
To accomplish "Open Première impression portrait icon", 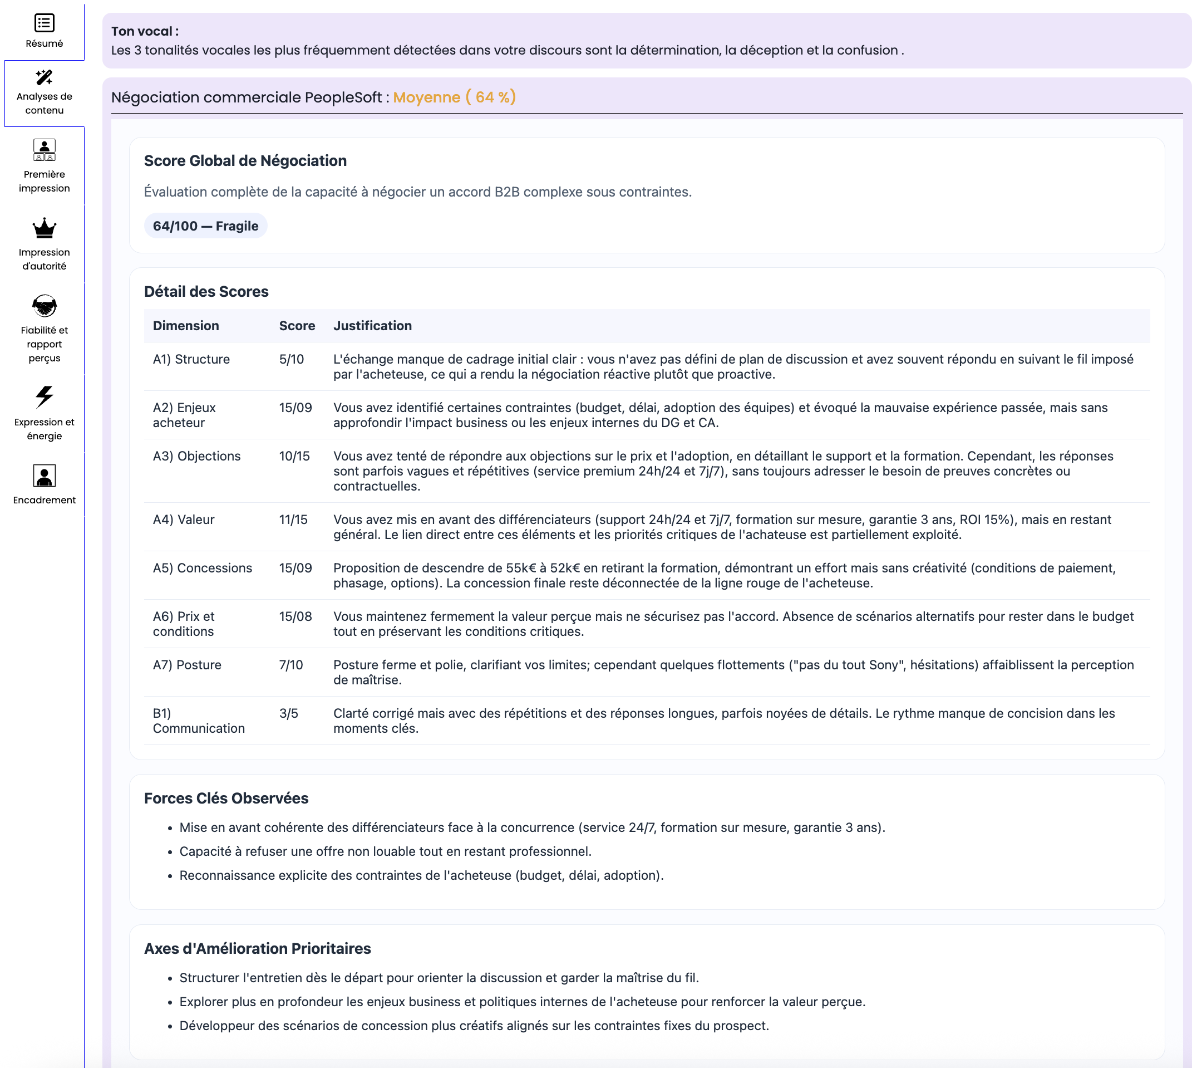I will coord(44,150).
